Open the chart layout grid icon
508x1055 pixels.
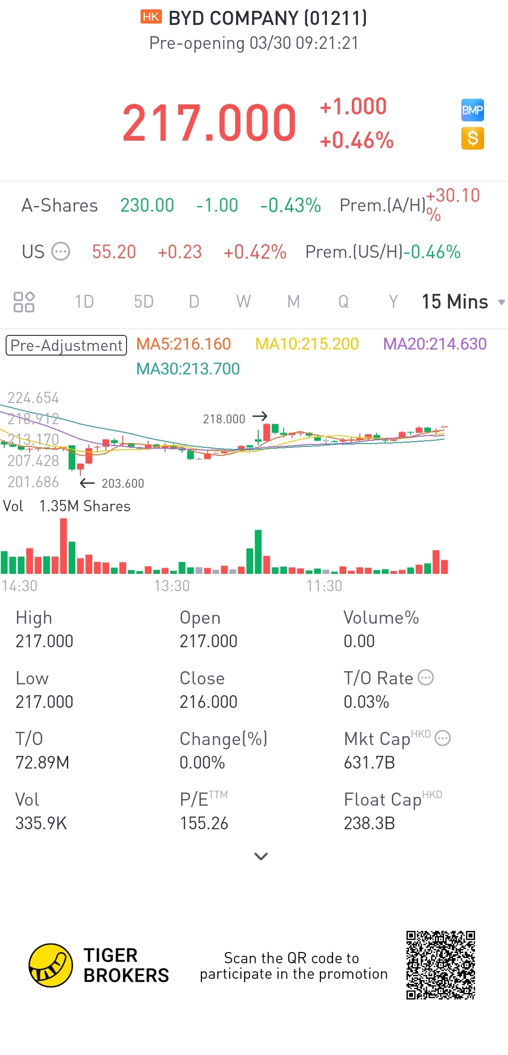(x=24, y=302)
